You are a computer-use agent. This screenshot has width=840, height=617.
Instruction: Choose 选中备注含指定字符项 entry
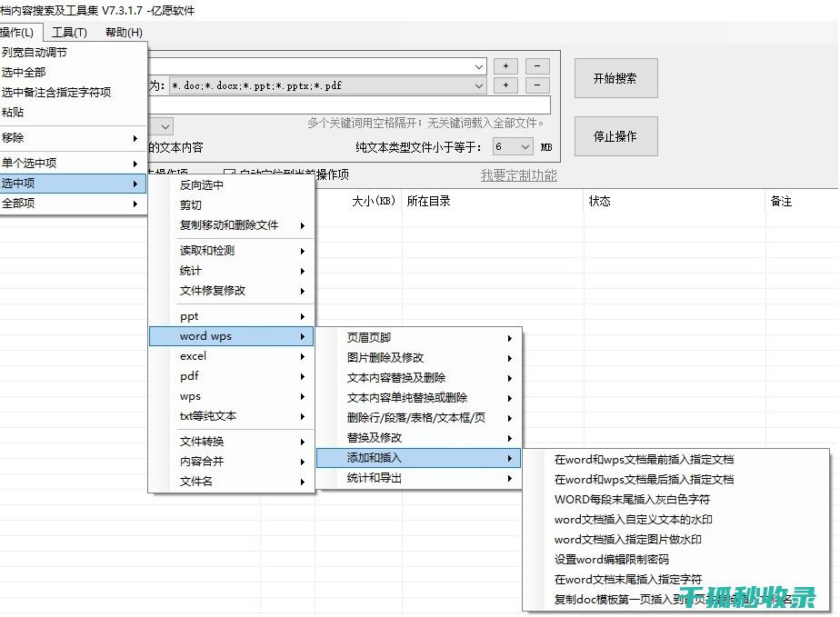click(x=73, y=92)
